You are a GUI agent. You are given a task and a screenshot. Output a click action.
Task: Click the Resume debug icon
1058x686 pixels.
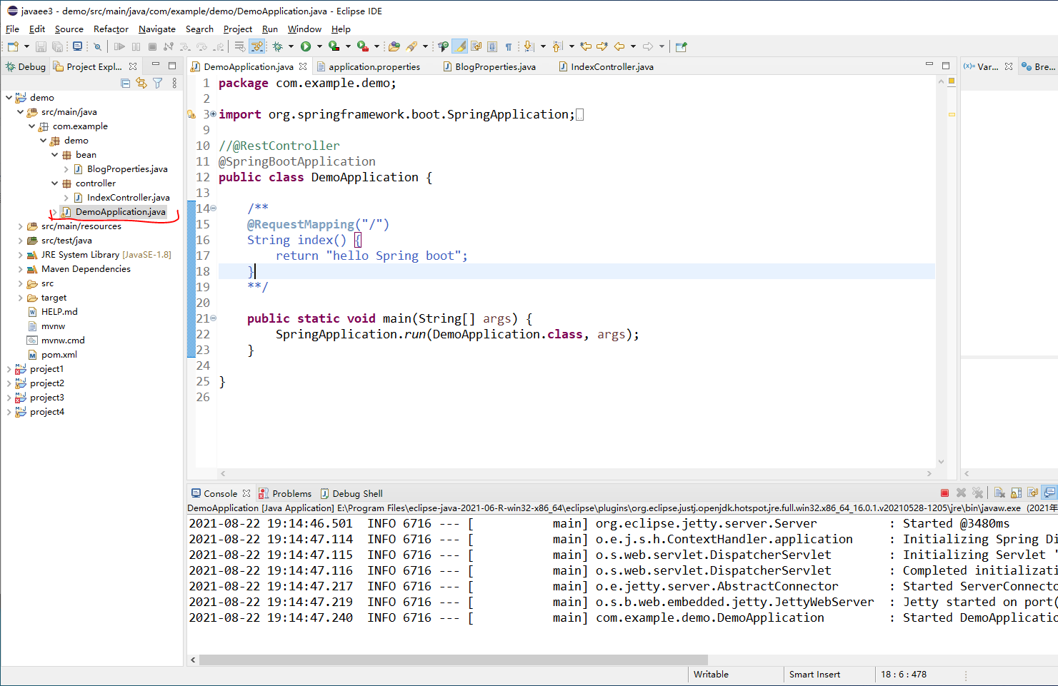tap(119, 46)
